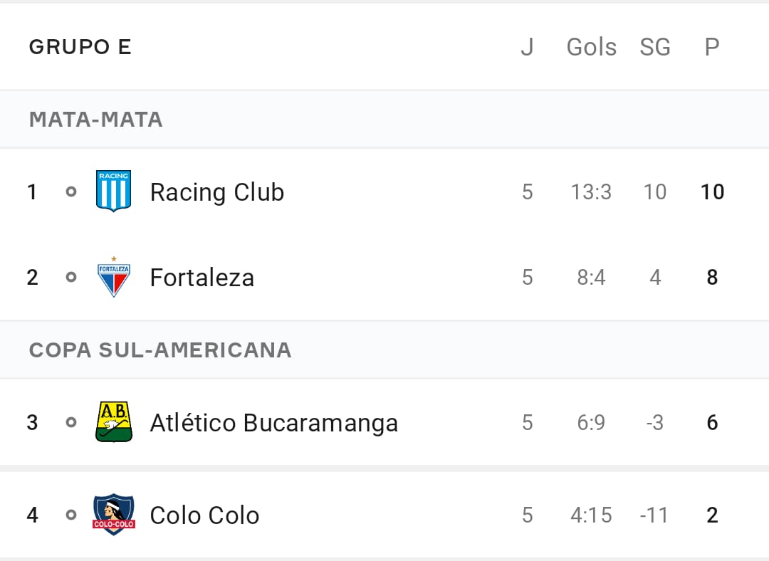Viewport: 769px width, 561px height.
Task: Select the circle marker next to Atlético Bucaramanga
Action: 71,422
